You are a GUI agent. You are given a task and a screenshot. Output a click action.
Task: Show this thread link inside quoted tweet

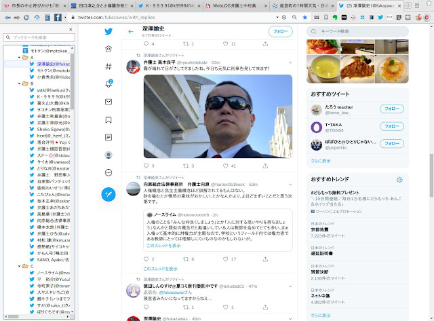coord(163,246)
